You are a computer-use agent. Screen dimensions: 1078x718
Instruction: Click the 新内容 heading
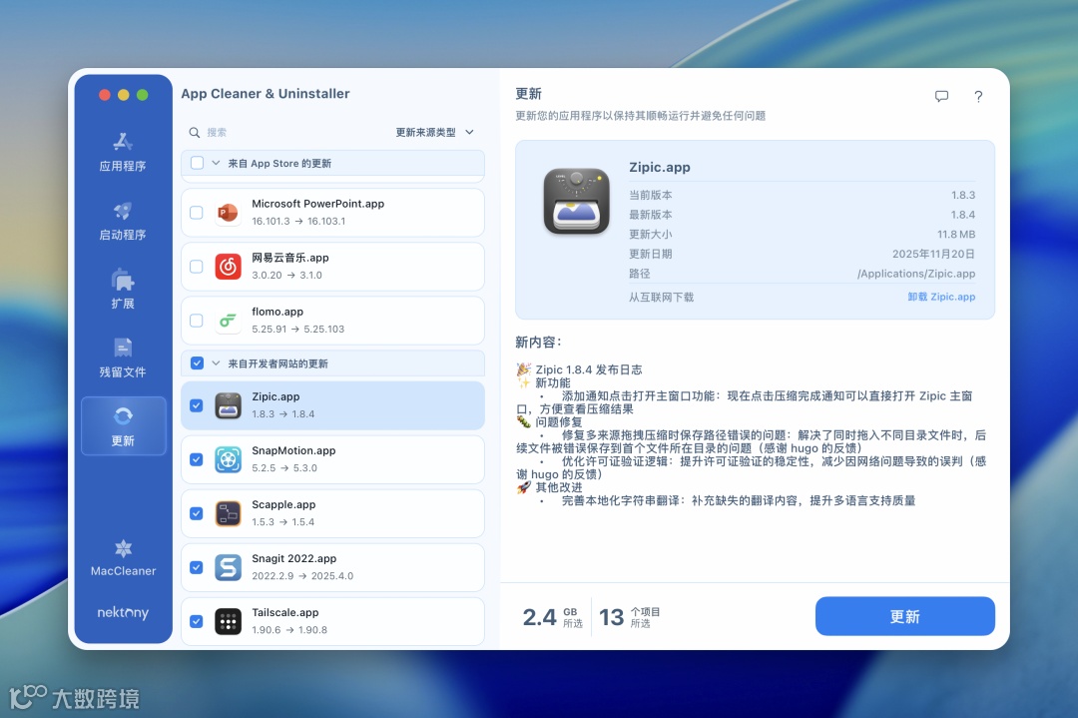coord(539,342)
